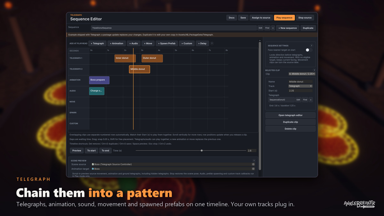Click the Preview button

pos(77,150)
